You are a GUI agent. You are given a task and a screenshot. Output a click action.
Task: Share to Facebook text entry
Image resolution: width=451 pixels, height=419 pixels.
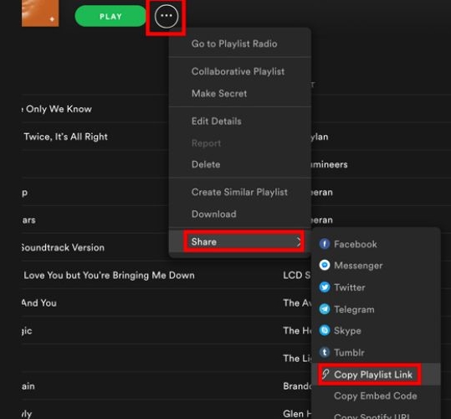click(356, 244)
